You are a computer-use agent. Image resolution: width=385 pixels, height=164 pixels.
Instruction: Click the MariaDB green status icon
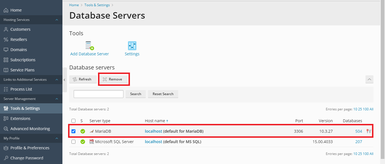click(83, 131)
